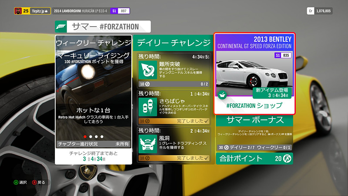Click the shop basket icon on the Bentley card
The width and height of the screenshot is (348, 196).
tap(222, 95)
